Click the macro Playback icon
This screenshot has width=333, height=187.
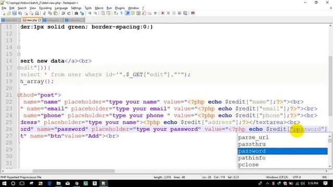[x=174, y=14]
